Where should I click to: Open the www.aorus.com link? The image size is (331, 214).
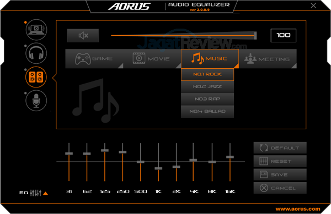click(298, 209)
